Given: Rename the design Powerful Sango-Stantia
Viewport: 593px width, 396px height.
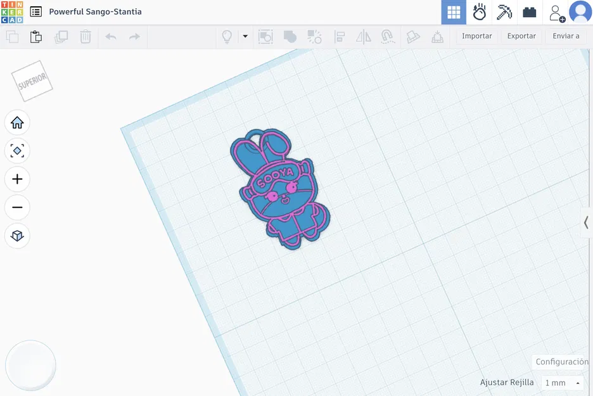Looking at the screenshot, I should coord(95,12).
